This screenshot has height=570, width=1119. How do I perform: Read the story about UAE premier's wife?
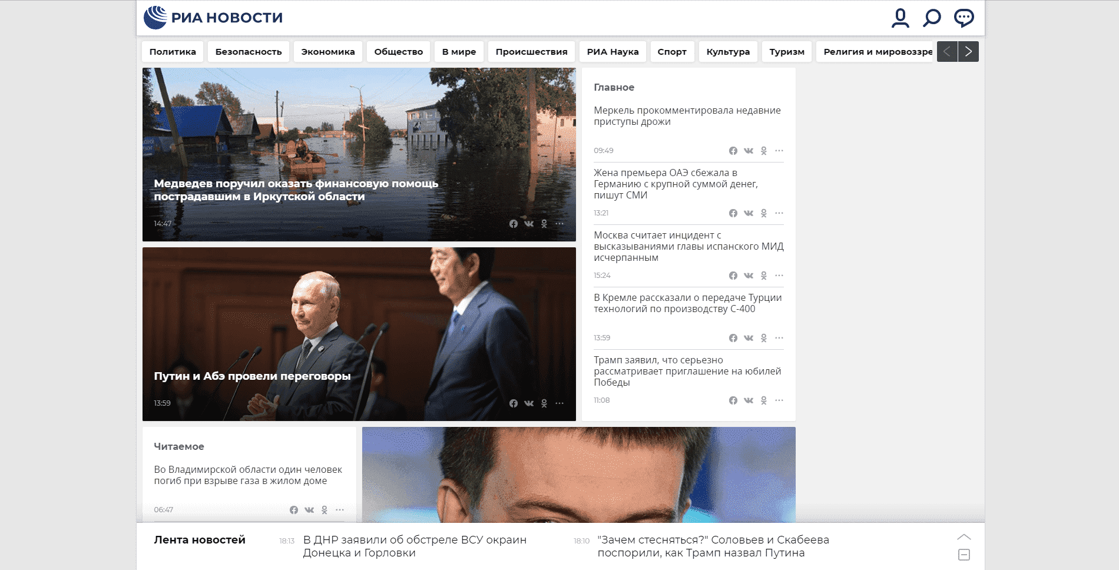click(676, 184)
